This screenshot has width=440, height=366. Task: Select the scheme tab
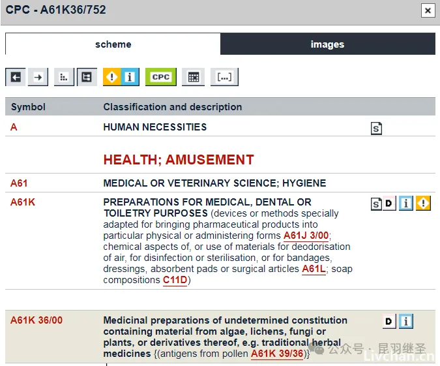click(x=113, y=44)
